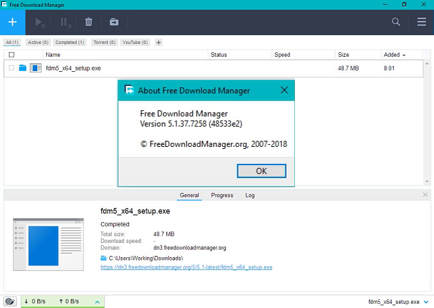
Task: Click the Free Download Manager title bar logo
Action: (x=4, y=5)
